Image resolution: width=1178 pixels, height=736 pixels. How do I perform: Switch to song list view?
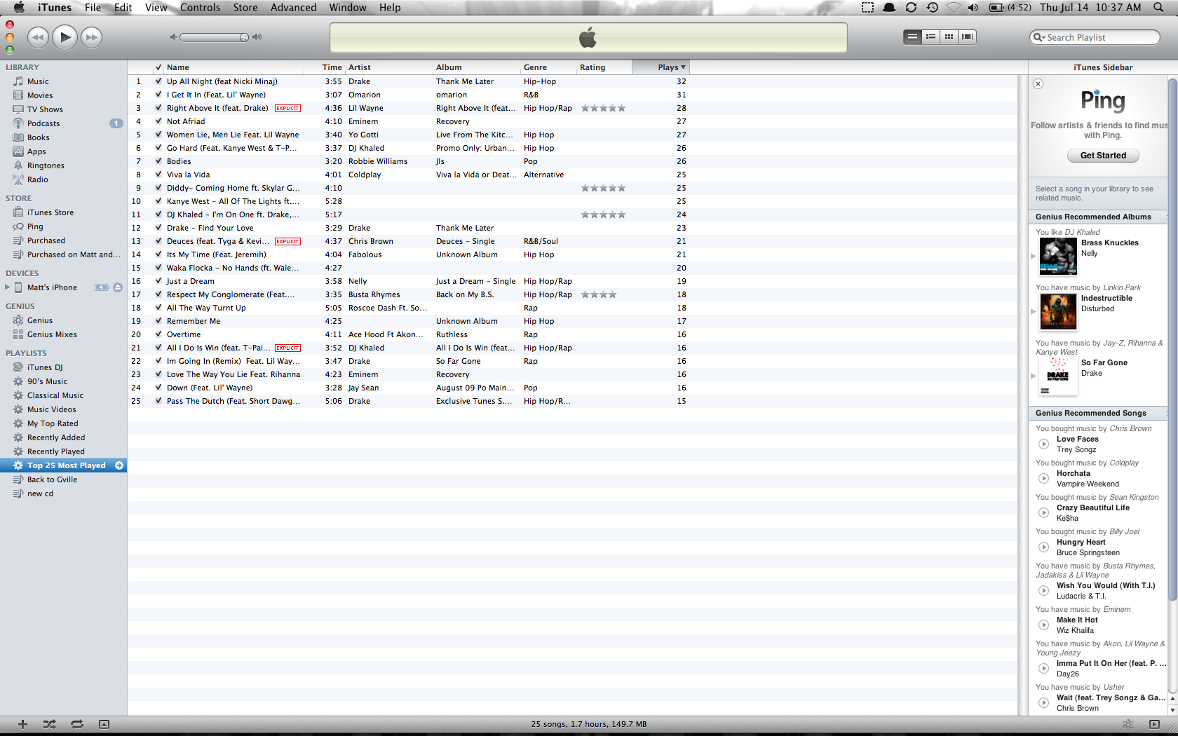click(x=912, y=37)
